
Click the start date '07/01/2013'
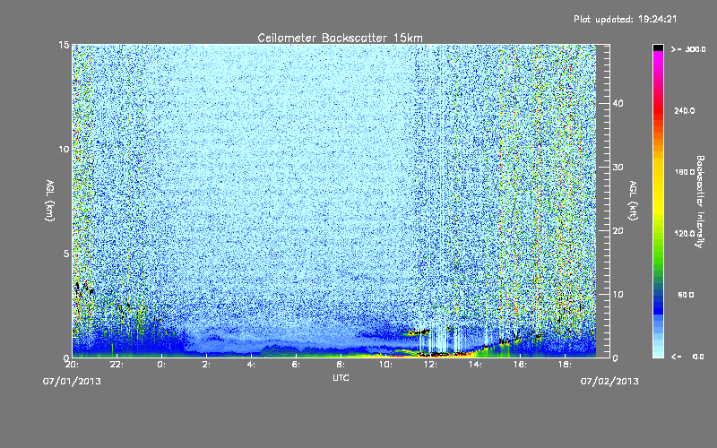(72, 382)
